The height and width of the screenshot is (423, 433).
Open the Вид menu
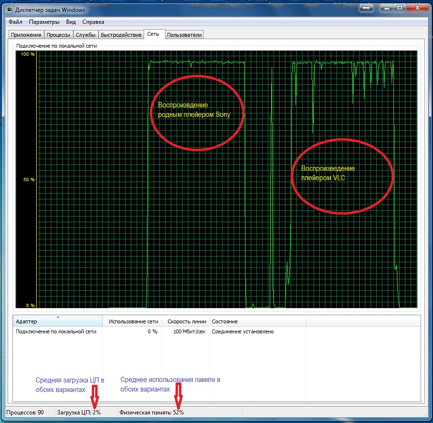coord(71,22)
